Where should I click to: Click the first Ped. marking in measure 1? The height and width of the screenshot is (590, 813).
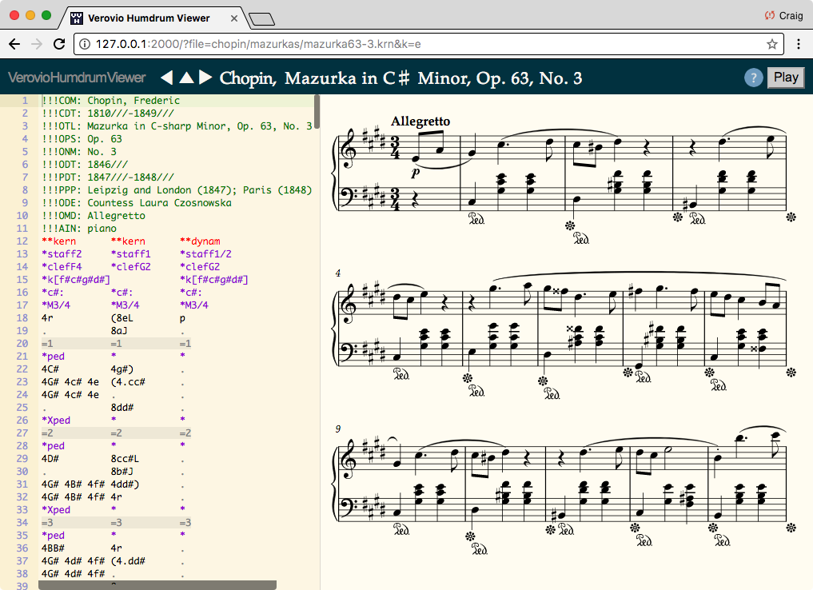coord(476,219)
